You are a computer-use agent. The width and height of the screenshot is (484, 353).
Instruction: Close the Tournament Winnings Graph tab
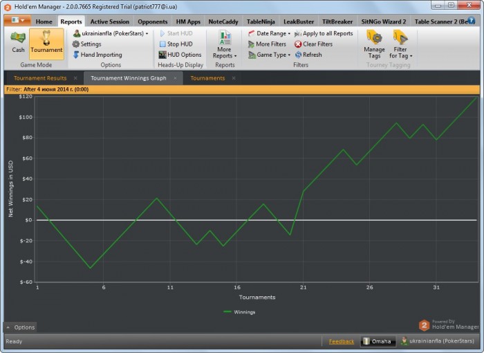coord(175,78)
